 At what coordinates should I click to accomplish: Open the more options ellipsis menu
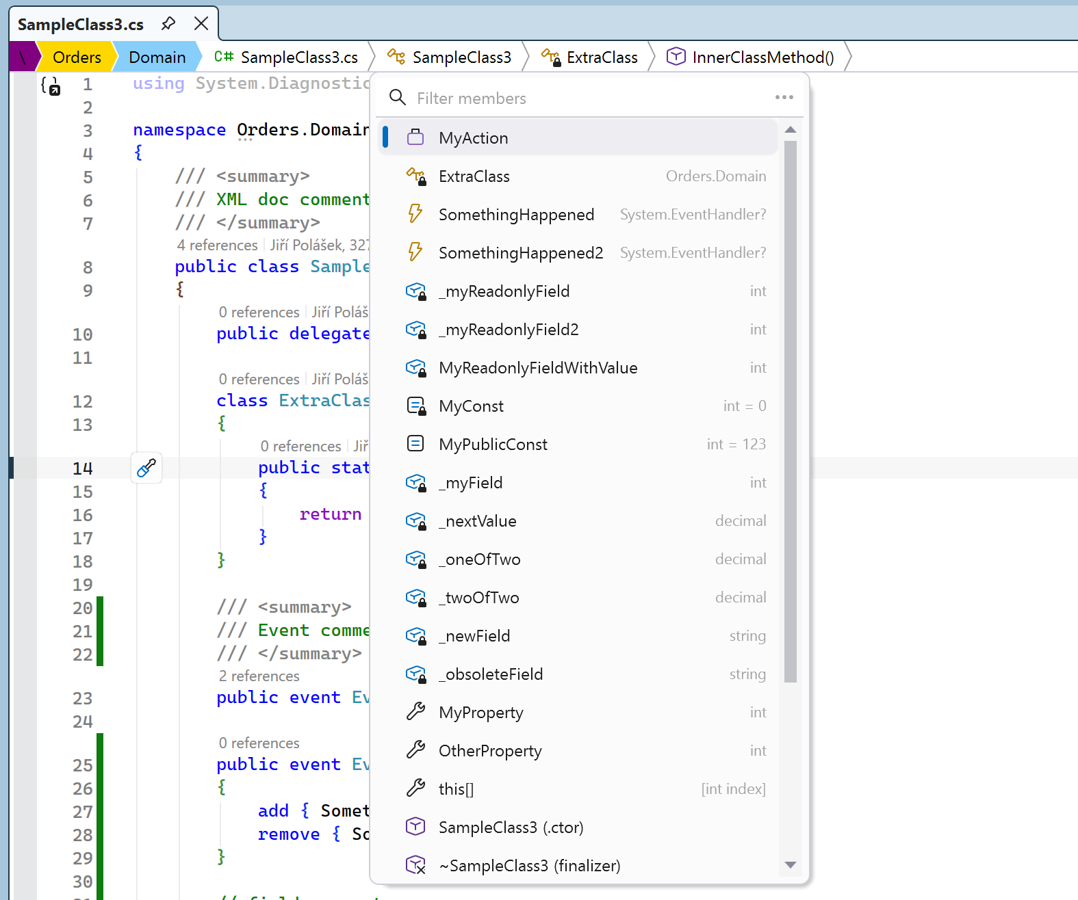784,97
